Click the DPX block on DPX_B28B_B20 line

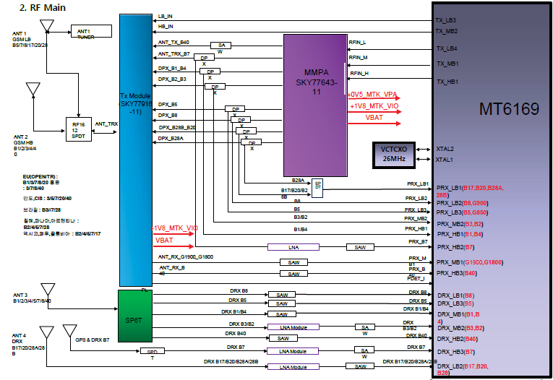pos(247,131)
